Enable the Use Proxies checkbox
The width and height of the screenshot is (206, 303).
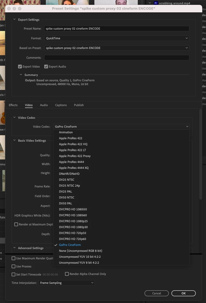coord(13,266)
